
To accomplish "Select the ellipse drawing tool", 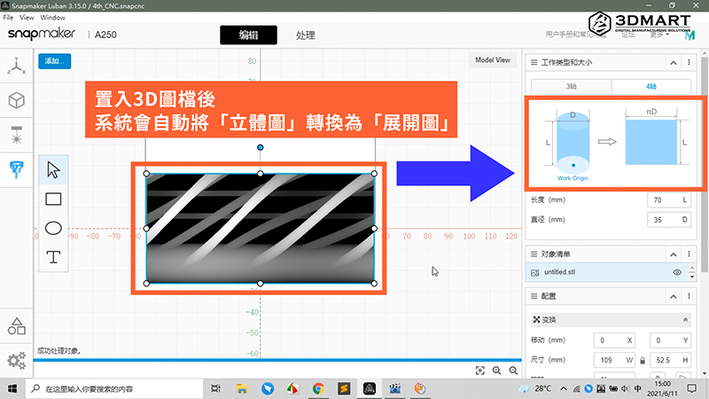I will click(53, 228).
